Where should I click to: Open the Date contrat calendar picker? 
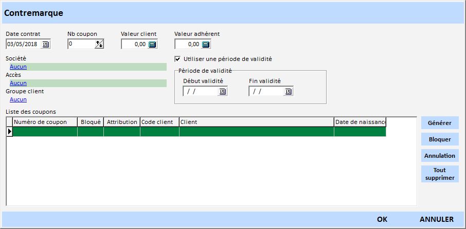[45, 45]
